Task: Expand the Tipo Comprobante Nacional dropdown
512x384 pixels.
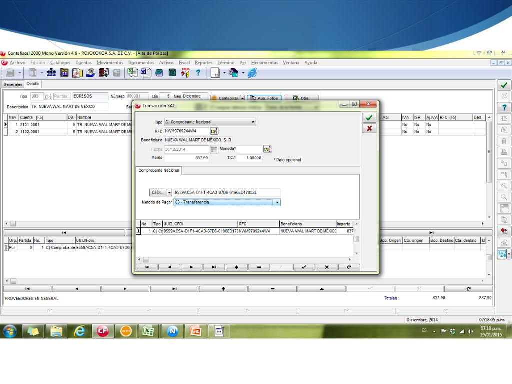Action: point(252,122)
